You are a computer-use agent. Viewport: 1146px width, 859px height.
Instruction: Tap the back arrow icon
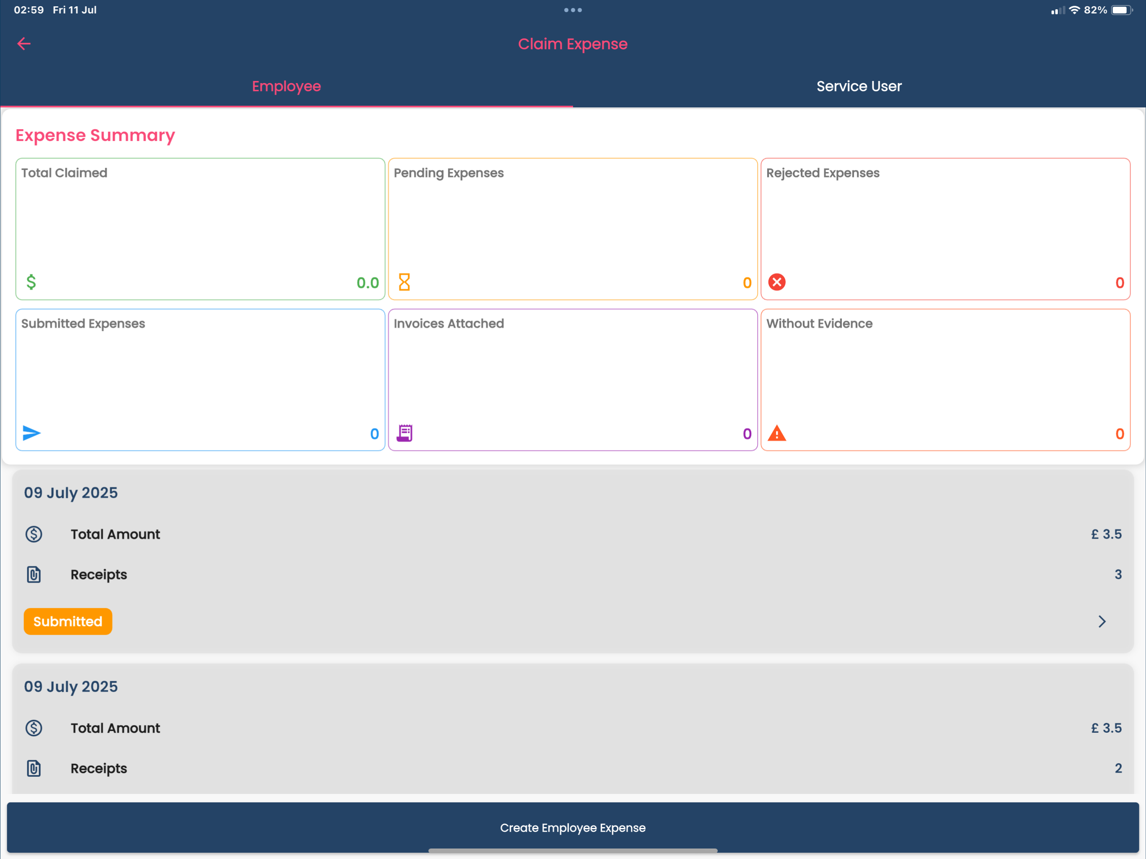click(24, 44)
